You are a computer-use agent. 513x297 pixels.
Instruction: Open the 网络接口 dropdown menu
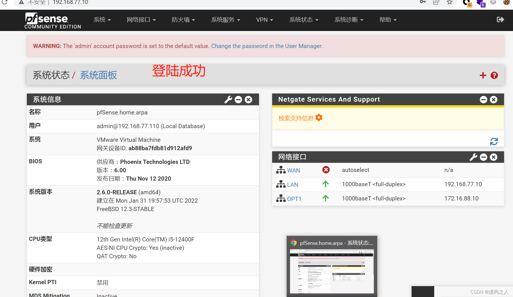pyautogui.click(x=141, y=20)
